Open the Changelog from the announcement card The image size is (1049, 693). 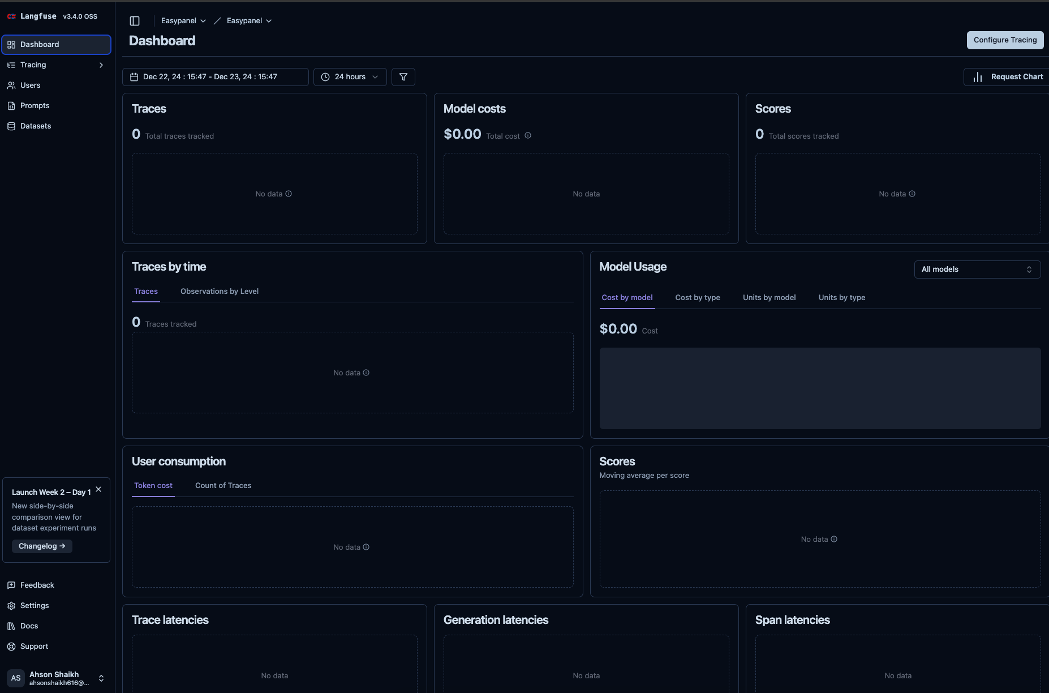42,546
